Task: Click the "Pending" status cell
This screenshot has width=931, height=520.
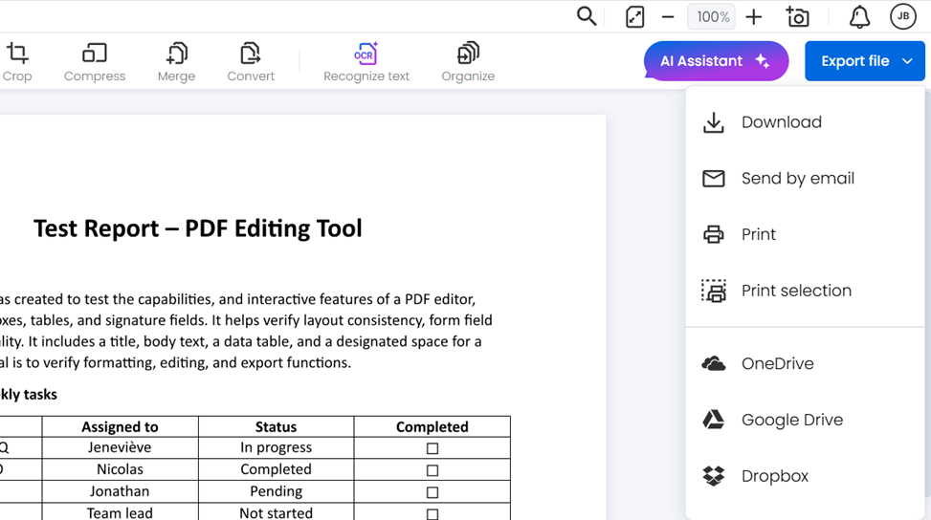Action: coord(277,491)
